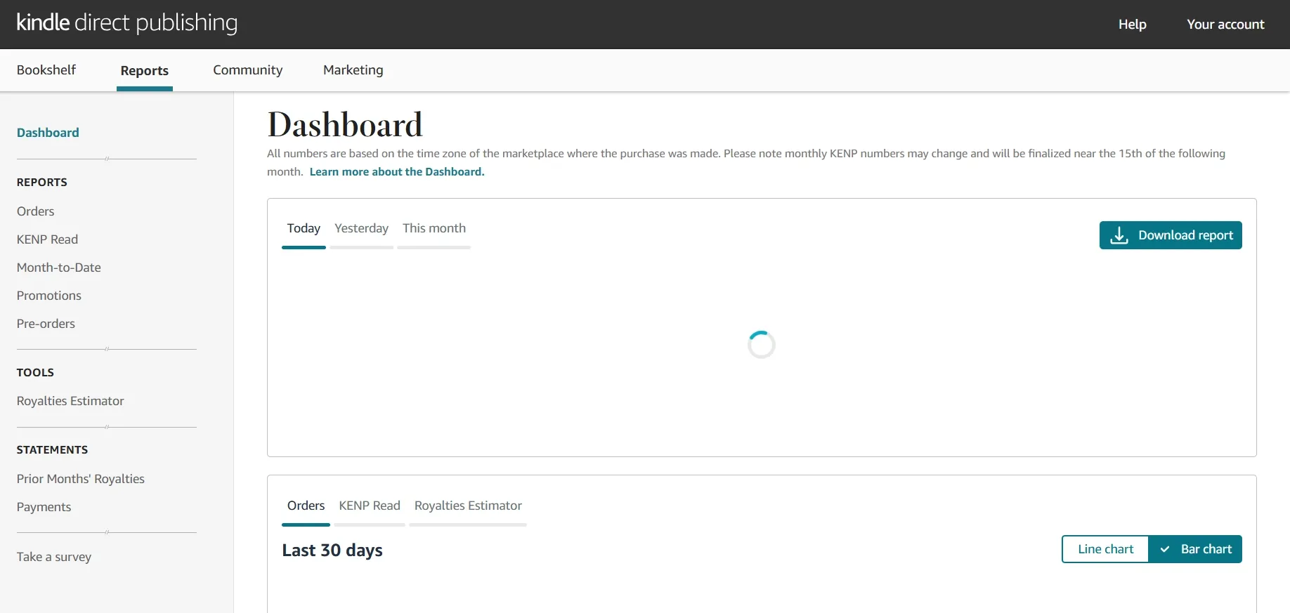The height and width of the screenshot is (613, 1290).
Task: Go to the Bookshelf tab
Action: click(x=46, y=70)
